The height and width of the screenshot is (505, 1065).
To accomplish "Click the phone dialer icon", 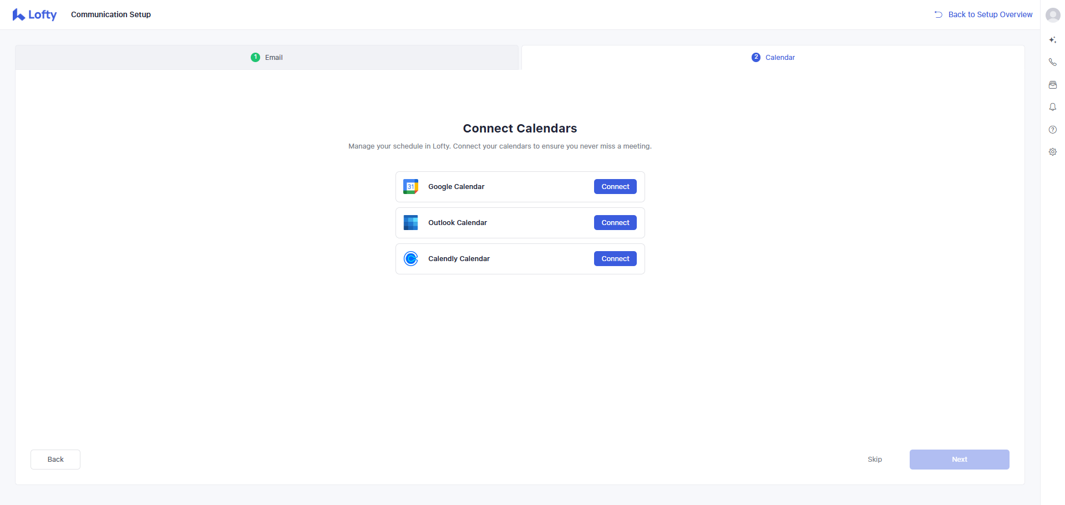I will click(x=1052, y=62).
